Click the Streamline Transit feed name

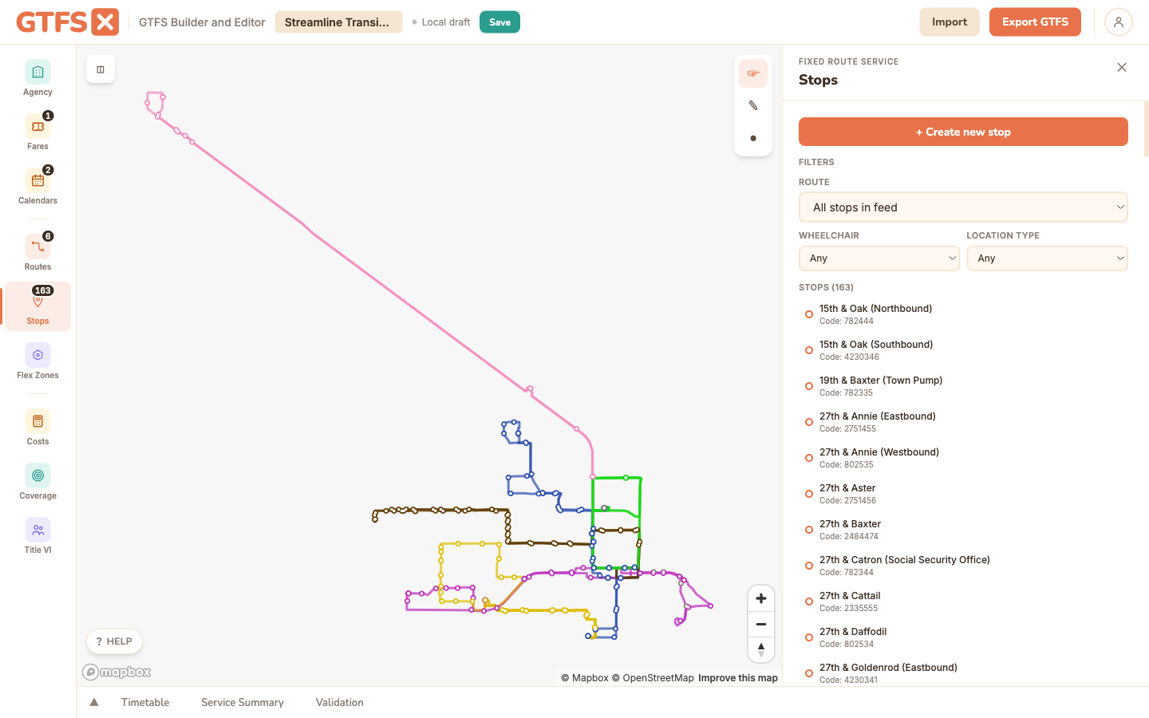338,22
